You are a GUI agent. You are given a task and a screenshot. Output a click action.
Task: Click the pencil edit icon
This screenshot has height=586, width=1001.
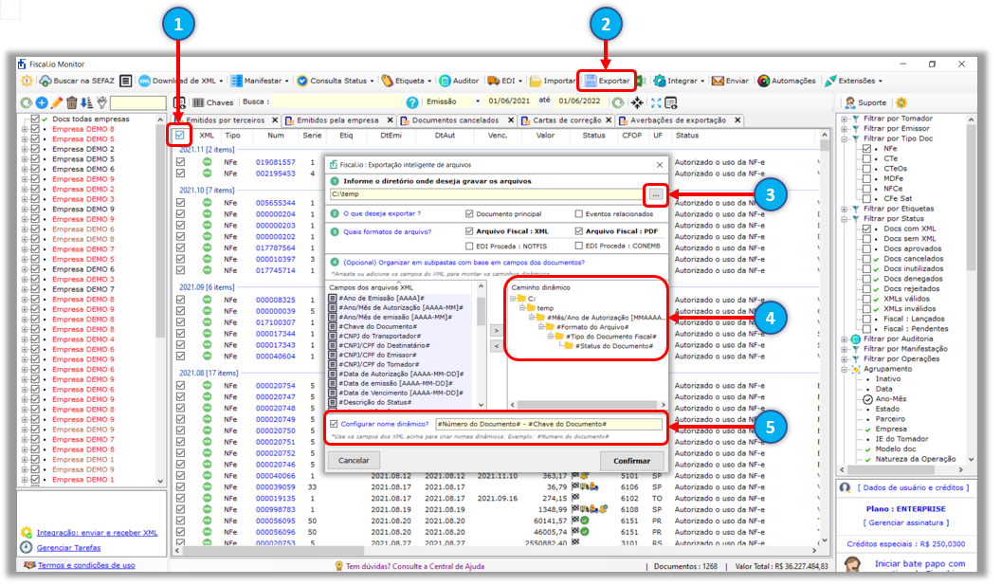click(x=57, y=102)
